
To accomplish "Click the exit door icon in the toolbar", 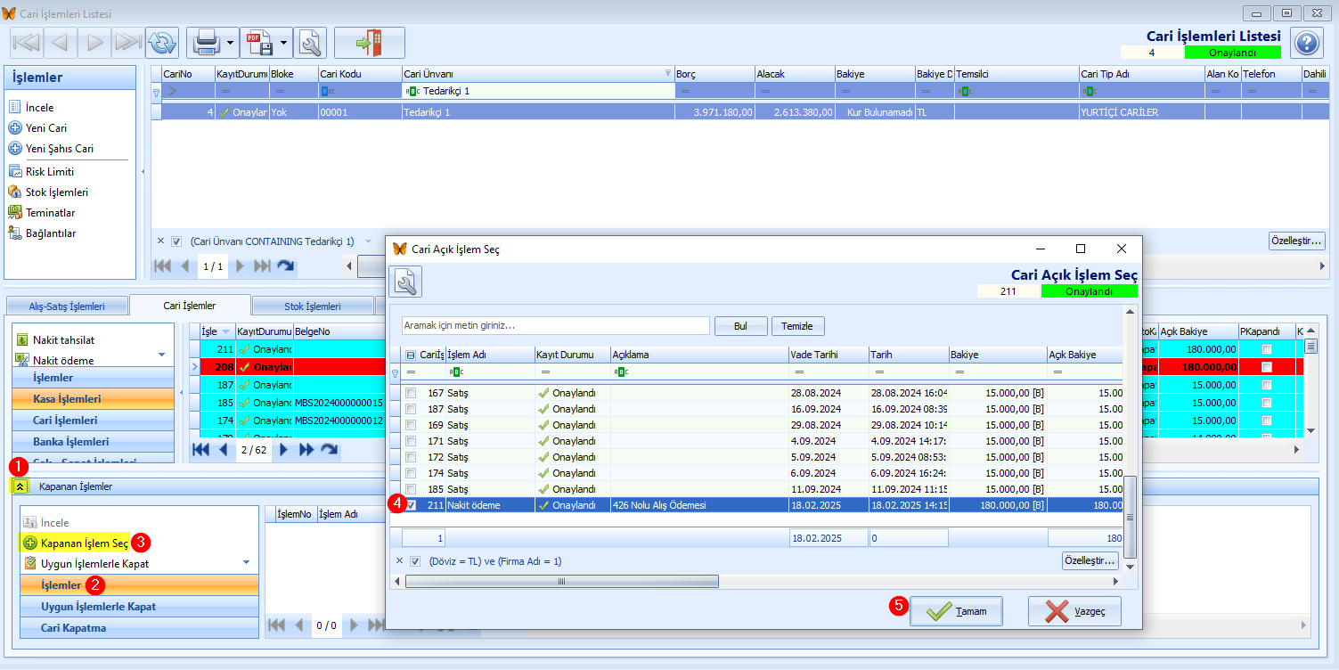I will [x=369, y=42].
